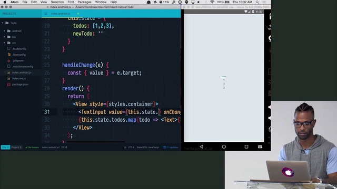Viewport: 337px width, 189px height.
Task: Open the Window menu
Action: point(101,2)
